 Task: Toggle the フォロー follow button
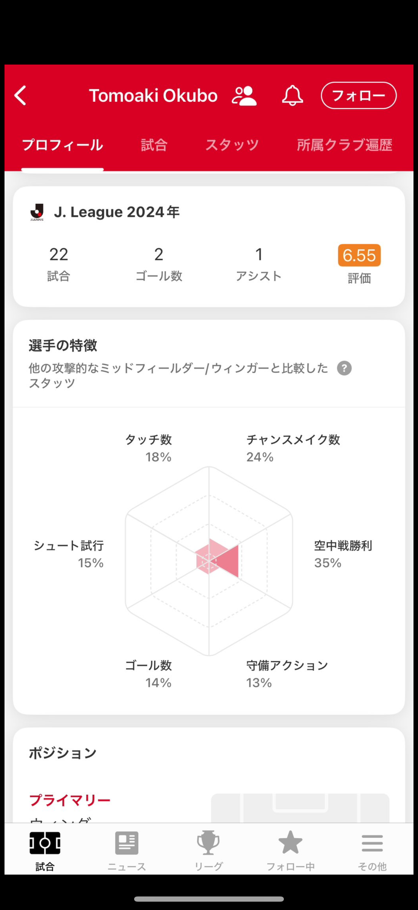[x=358, y=96]
